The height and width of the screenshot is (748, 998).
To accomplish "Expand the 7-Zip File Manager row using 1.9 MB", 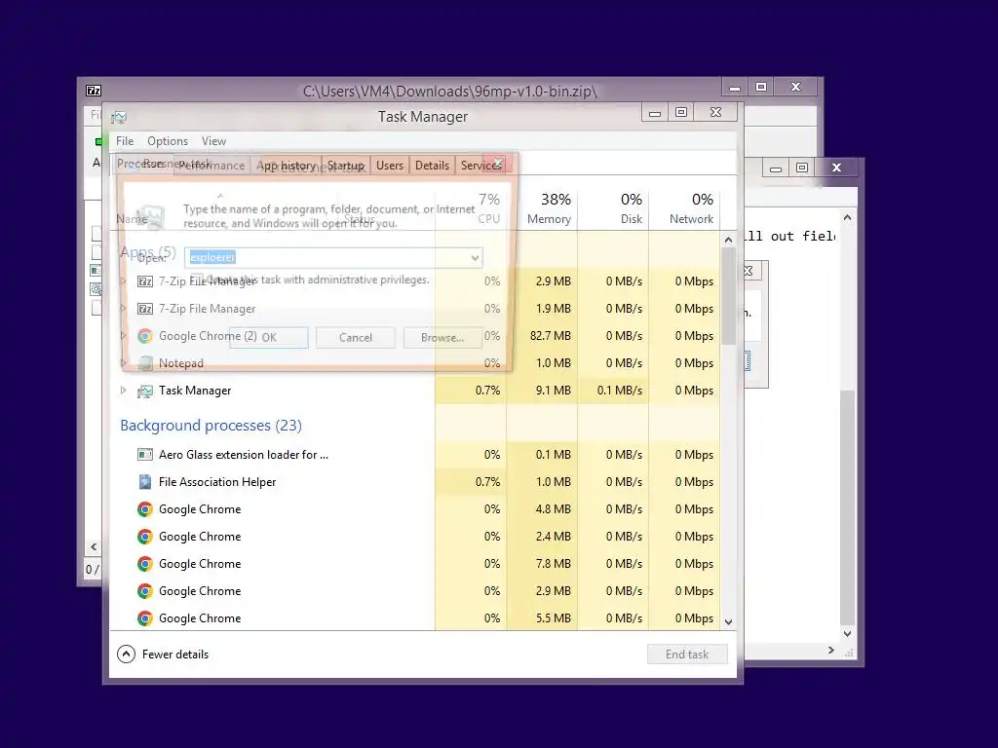I will (x=124, y=309).
